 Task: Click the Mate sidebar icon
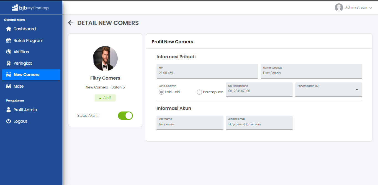coord(9,86)
